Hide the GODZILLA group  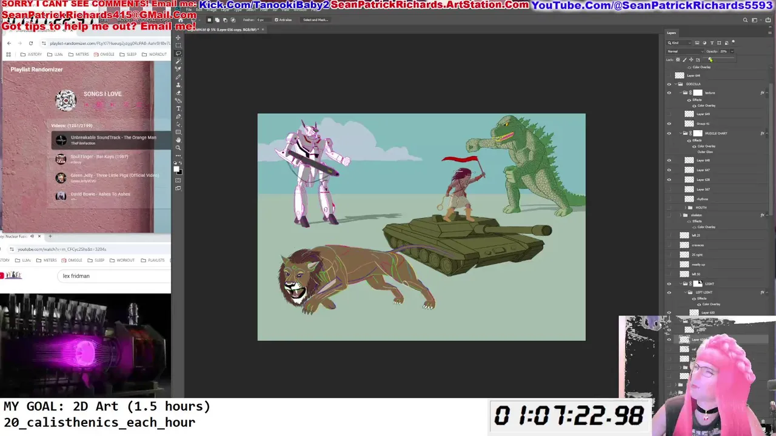(x=669, y=84)
